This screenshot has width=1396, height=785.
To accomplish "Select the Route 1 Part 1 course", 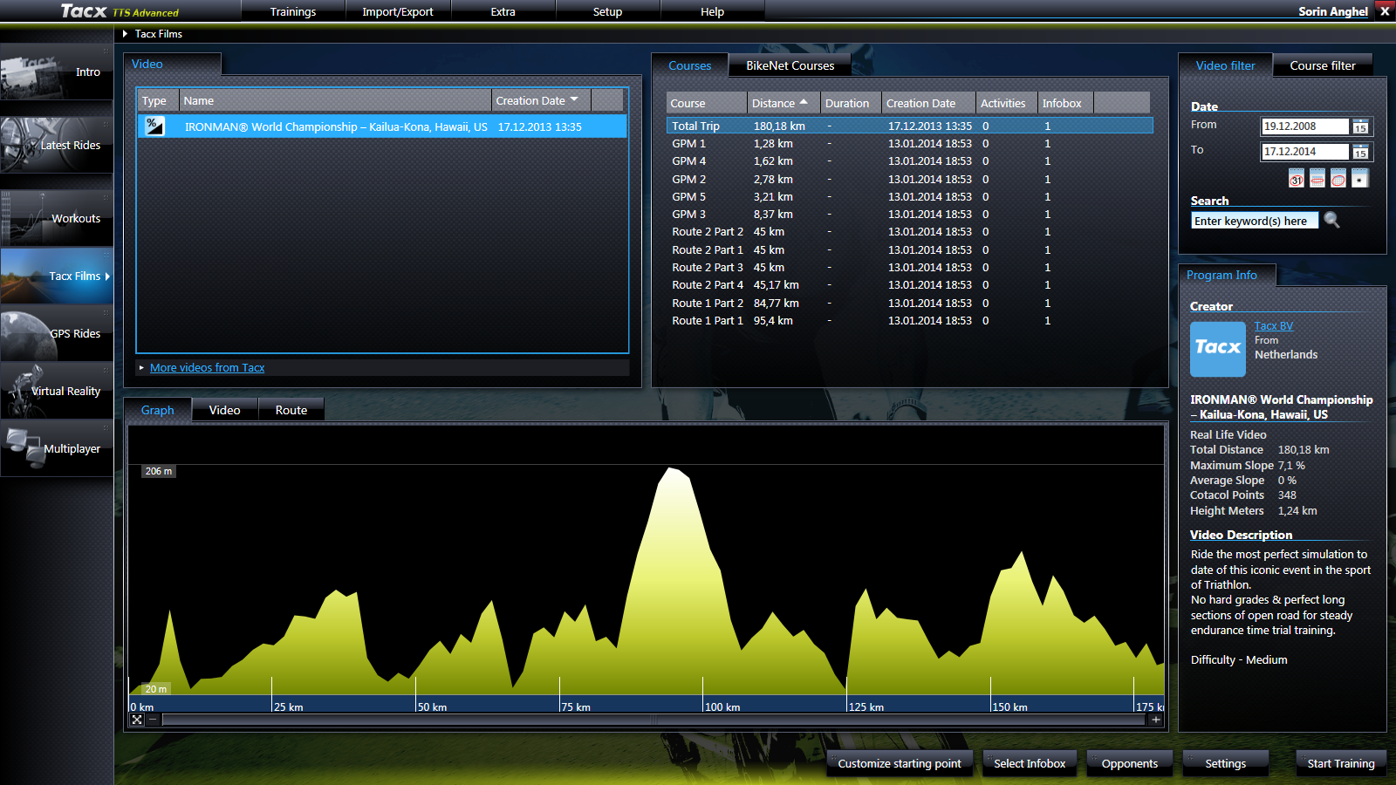I will 909,321.
